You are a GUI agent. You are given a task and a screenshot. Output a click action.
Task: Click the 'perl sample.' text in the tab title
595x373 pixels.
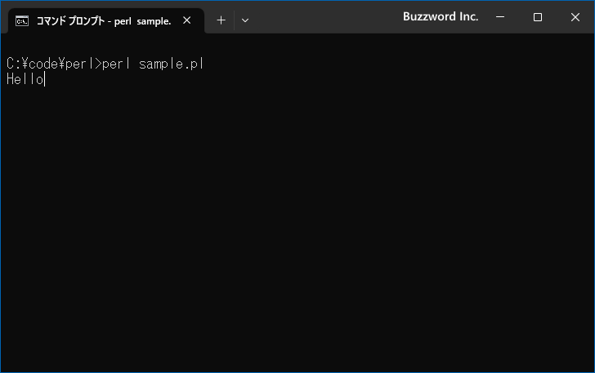click(x=142, y=21)
